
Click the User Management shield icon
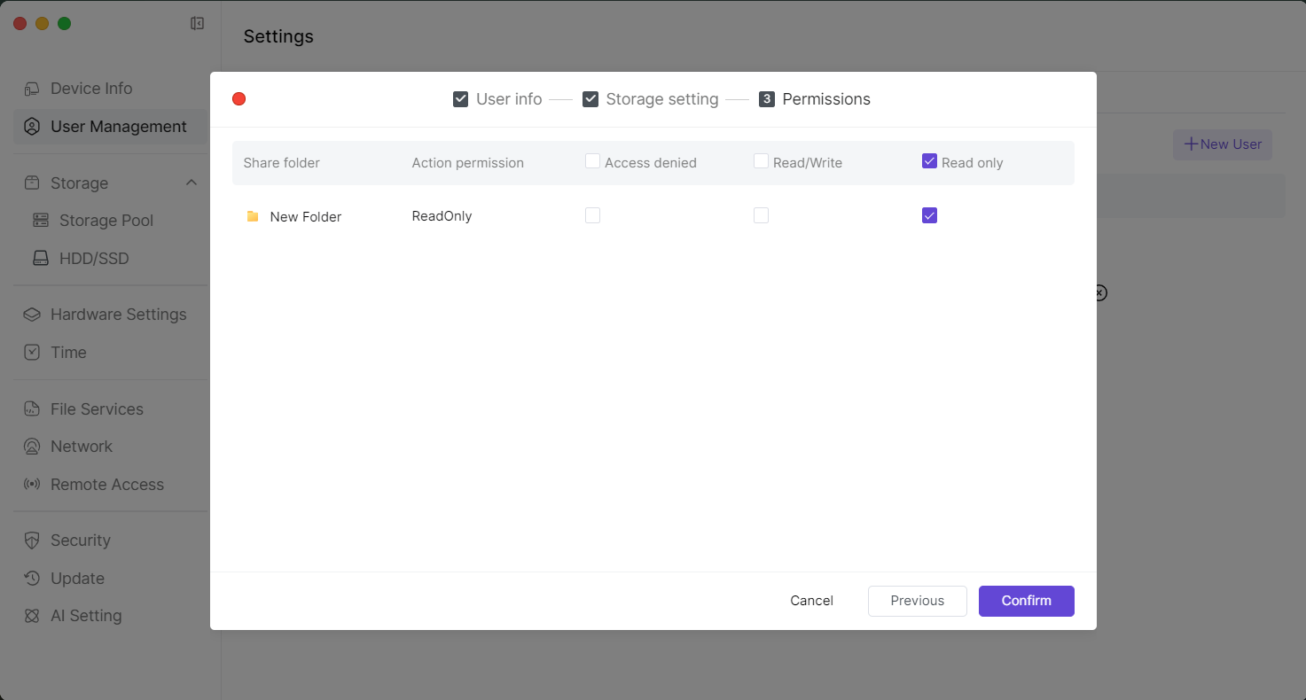[x=32, y=127]
